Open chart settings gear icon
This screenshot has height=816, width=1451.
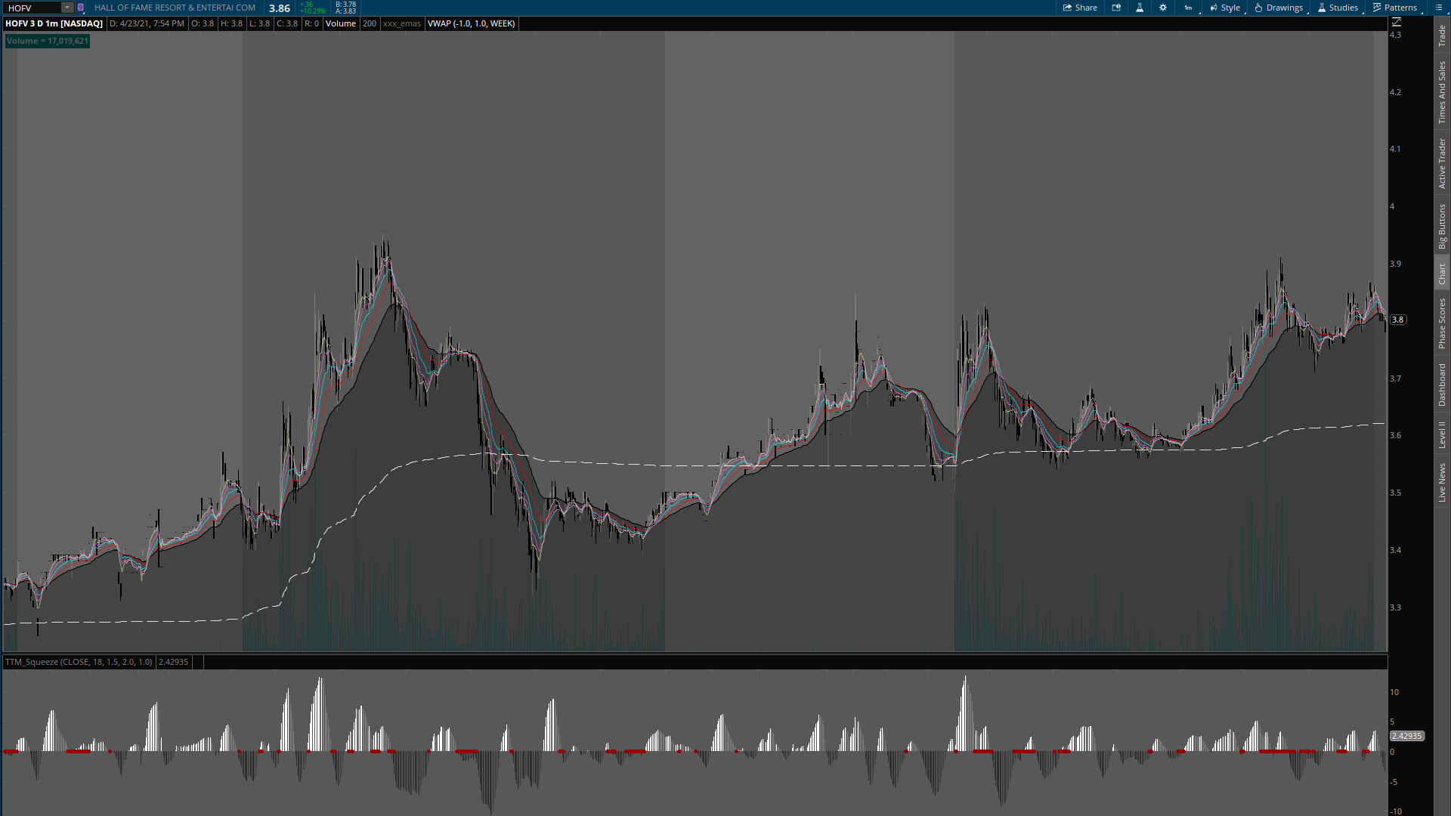[1163, 8]
